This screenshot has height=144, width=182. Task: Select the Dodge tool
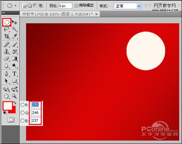click(15, 66)
